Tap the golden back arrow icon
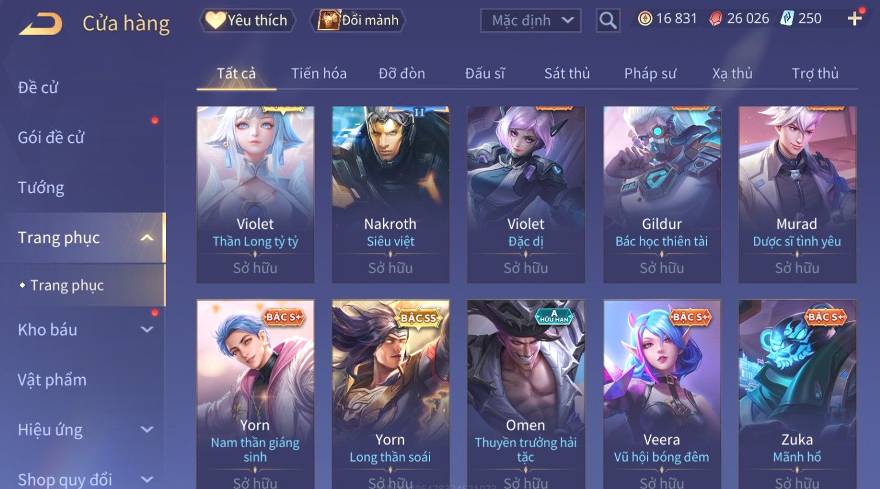This screenshot has width=880, height=489. point(40,25)
